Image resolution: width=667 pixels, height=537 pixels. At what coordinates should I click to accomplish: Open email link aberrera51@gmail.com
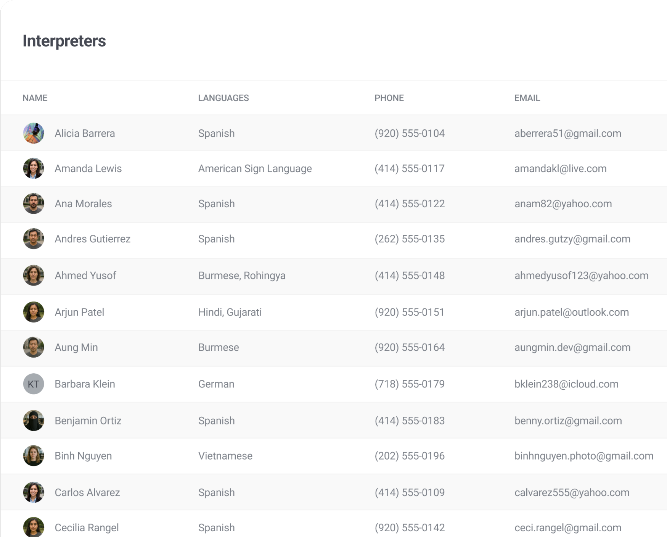(x=567, y=133)
